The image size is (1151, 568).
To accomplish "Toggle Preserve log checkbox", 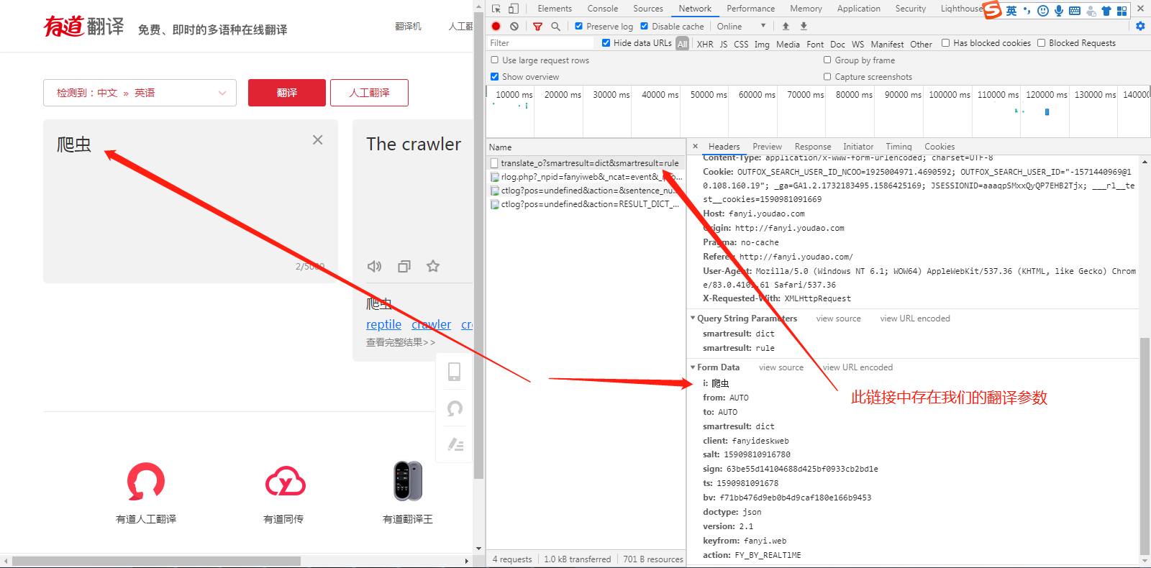I will [578, 26].
